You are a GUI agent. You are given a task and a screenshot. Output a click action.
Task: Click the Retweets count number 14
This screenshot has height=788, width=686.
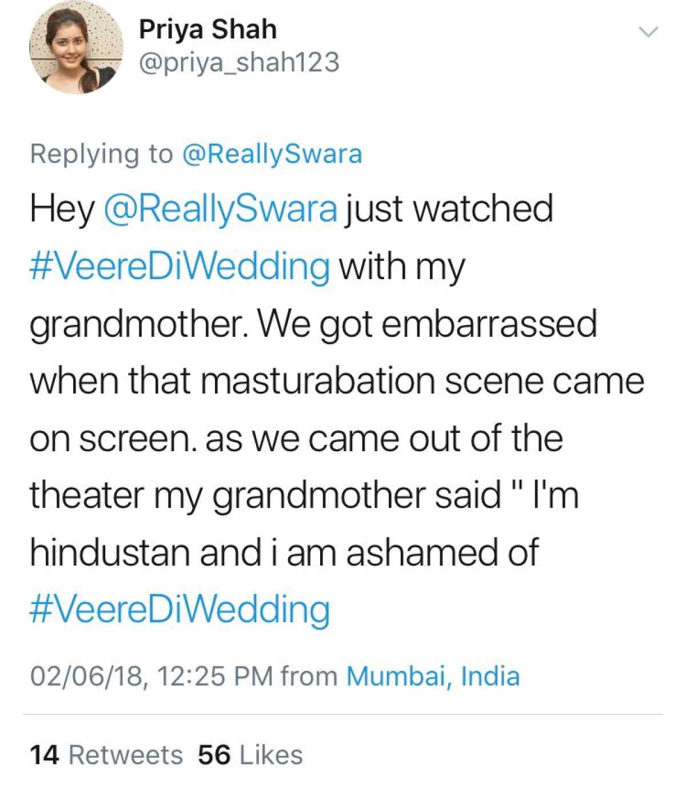[46, 754]
